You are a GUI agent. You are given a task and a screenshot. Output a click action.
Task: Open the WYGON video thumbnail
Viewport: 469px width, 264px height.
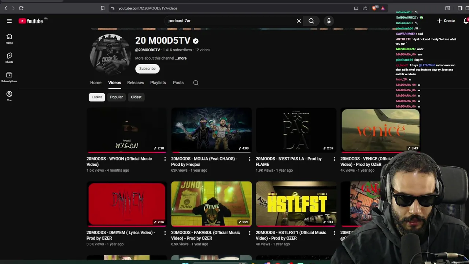[127, 130]
